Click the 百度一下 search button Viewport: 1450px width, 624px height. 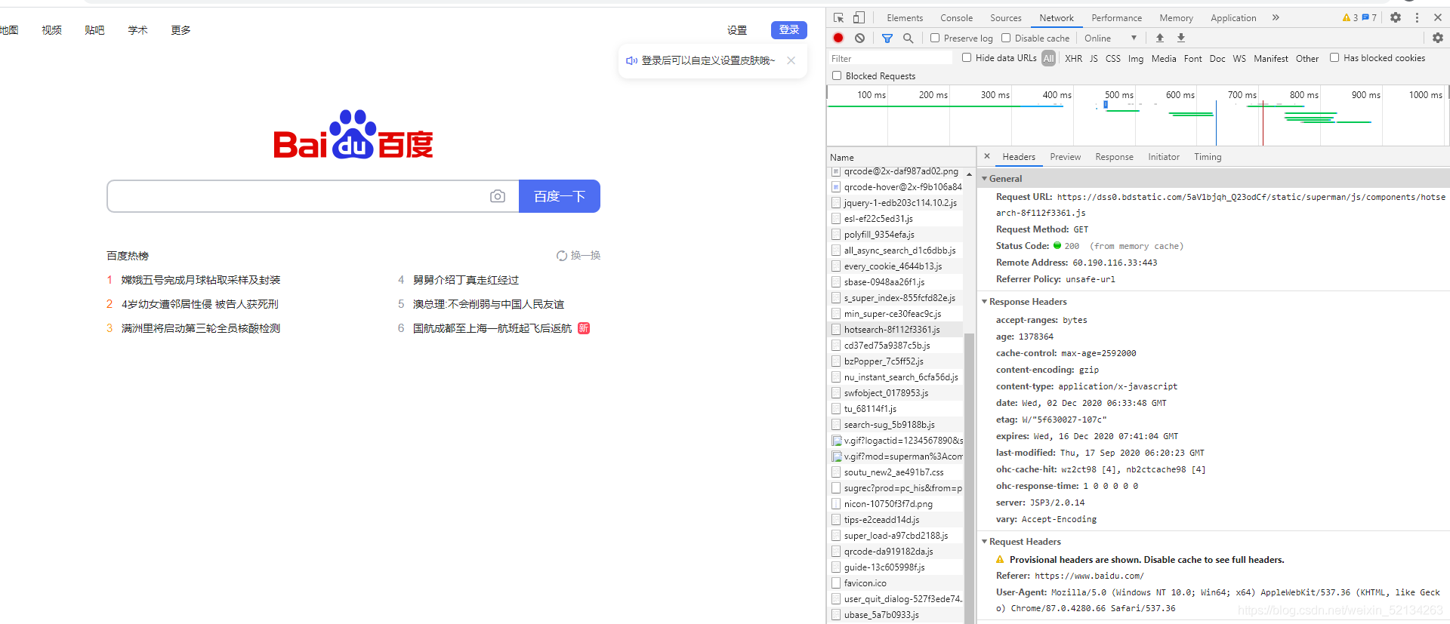pyautogui.click(x=560, y=196)
